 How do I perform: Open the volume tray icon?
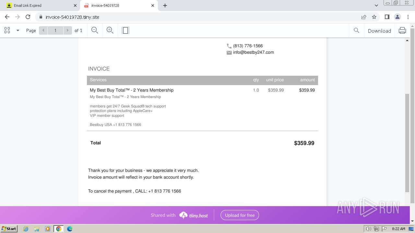pyautogui.click(x=369, y=229)
